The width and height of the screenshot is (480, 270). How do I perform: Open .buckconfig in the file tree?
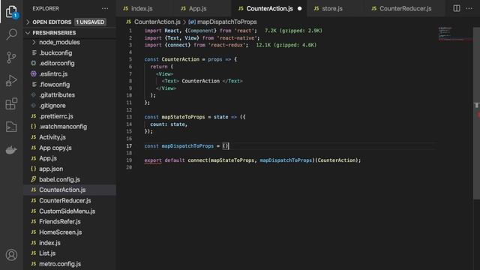55,53
